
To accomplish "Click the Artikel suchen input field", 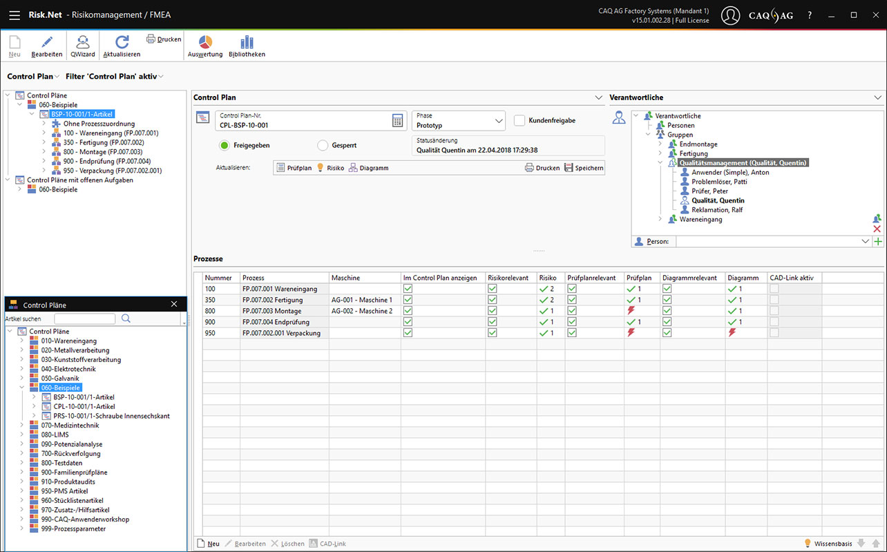I will coord(84,318).
